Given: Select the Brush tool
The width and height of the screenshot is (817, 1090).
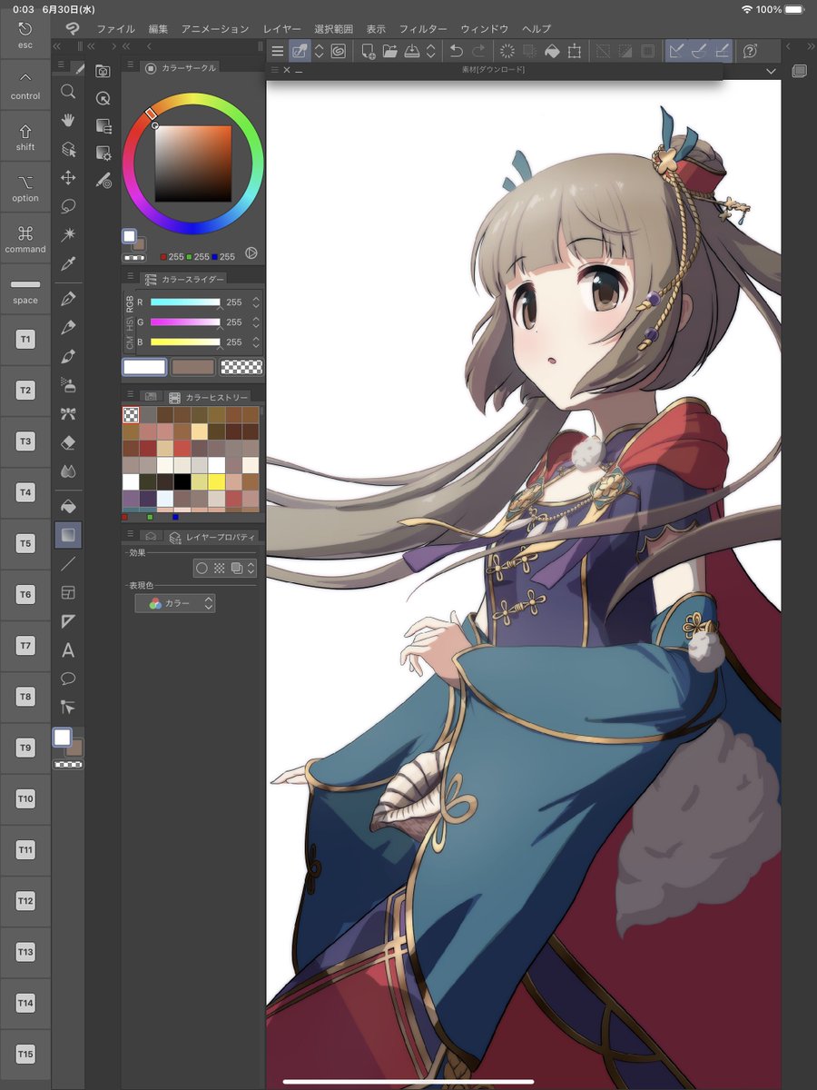Looking at the screenshot, I should tap(68, 356).
